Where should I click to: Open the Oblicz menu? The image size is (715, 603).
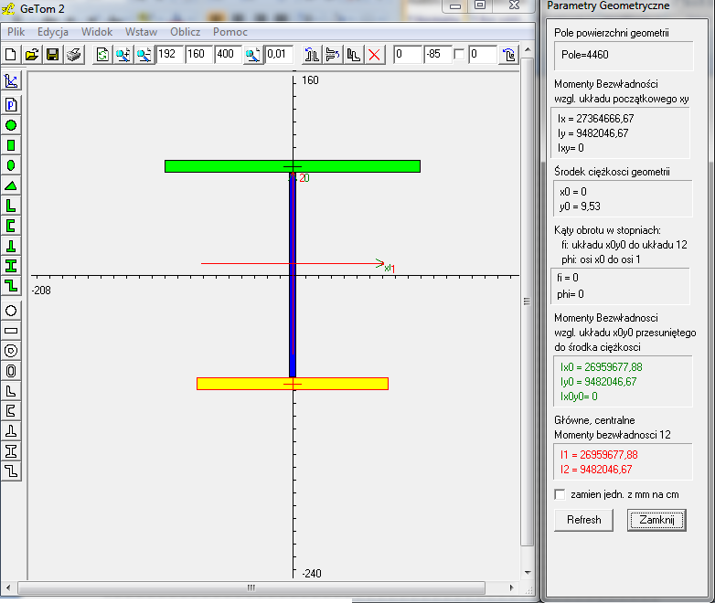click(x=185, y=32)
